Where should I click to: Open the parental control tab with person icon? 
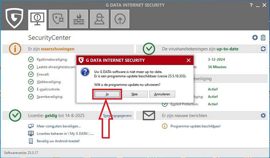click(99, 19)
